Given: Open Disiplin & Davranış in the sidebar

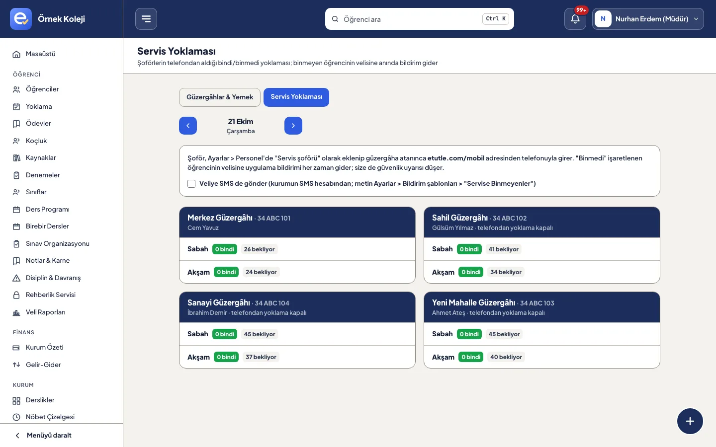Looking at the screenshot, I should click(62, 278).
